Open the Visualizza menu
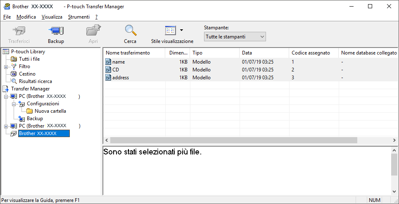399x204 pixels. pyautogui.click(x=52, y=17)
